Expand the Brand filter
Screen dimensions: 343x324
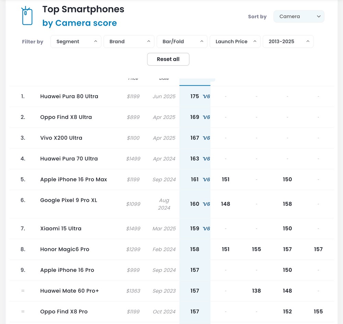click(129, 41)
